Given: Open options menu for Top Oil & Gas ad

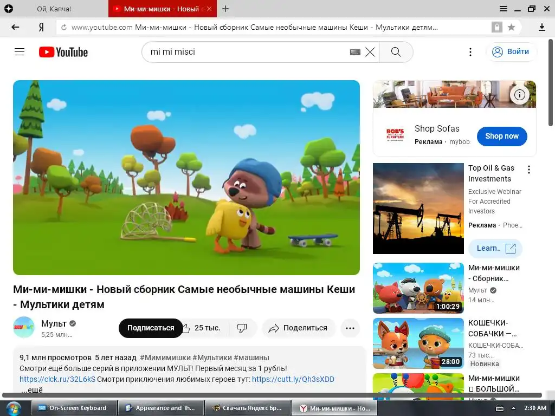Looking at the screenshot, I should point(529,170).
